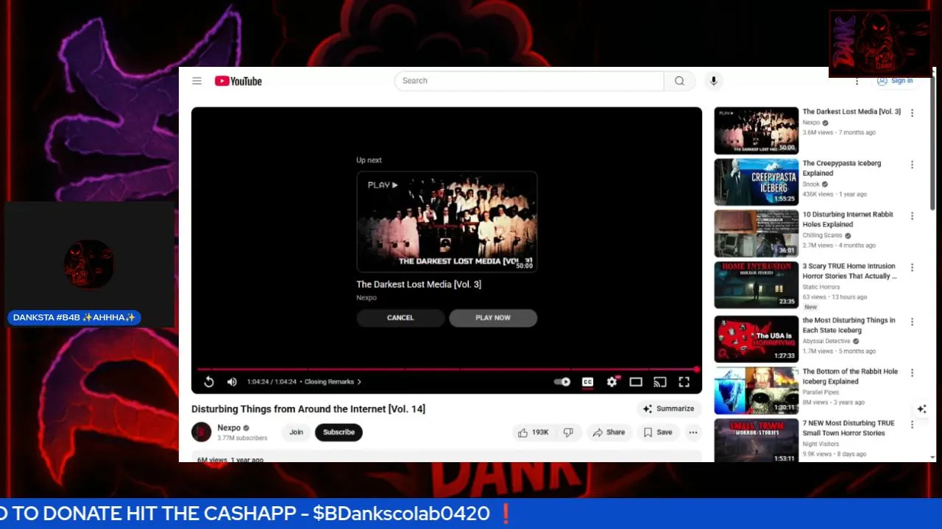Open options for 7 NEW Small Town
The width and height of the screenshot is (942, 529).
pos(912,425)
